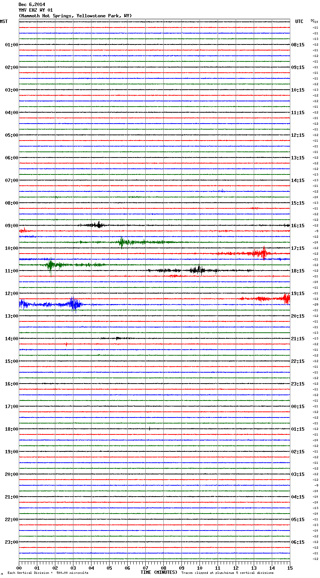Image resolution: width=320 pixels, height=578 pixels.
Task: Click the 03:00 MST time label
Action: pos(12,90)
